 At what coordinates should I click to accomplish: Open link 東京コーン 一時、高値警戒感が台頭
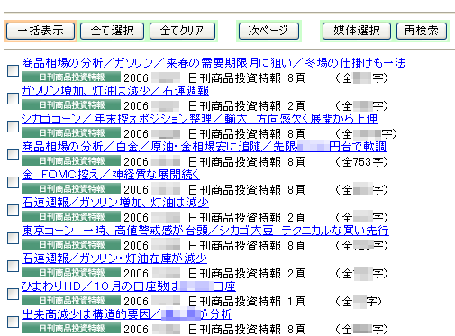(205, 231)
